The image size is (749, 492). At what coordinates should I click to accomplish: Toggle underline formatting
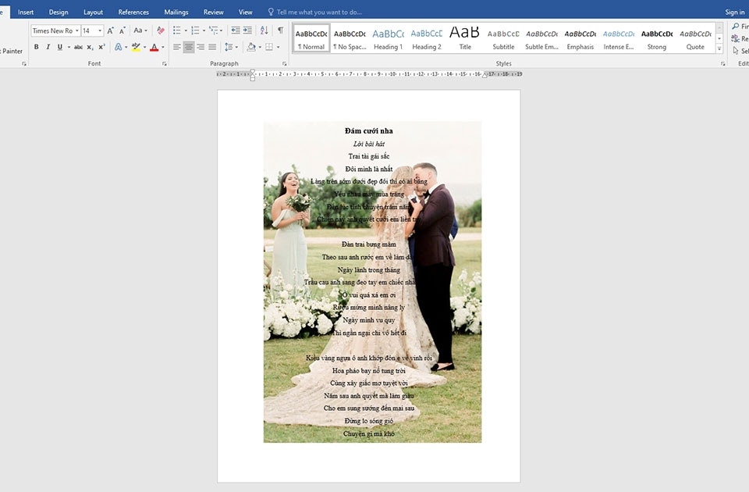pos(58,47)
